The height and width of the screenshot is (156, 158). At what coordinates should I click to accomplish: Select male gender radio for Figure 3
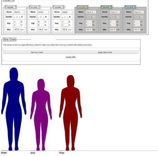click(65, 17)
